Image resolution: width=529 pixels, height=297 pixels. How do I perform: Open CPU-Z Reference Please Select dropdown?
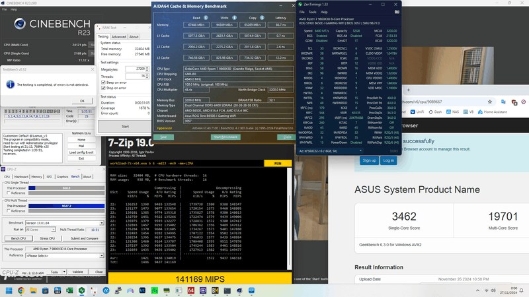(102, 255)
